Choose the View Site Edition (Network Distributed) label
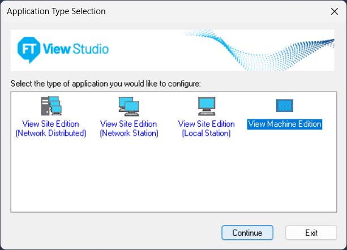347x250 pixels. pyautogui.click(x=50, y=129)
